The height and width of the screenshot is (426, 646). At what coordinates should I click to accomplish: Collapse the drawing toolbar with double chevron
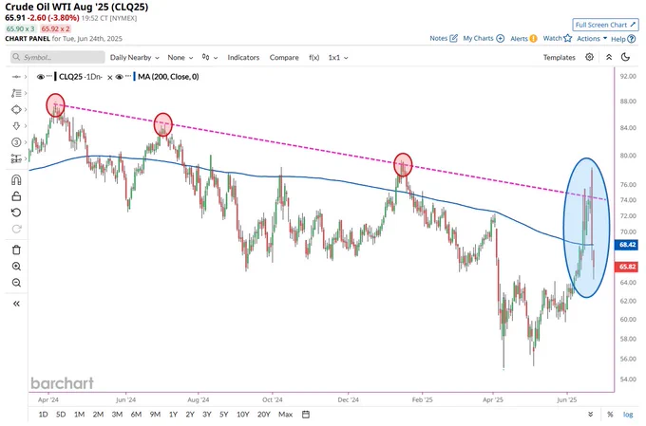pyautogui.click(x=16, y=304)
